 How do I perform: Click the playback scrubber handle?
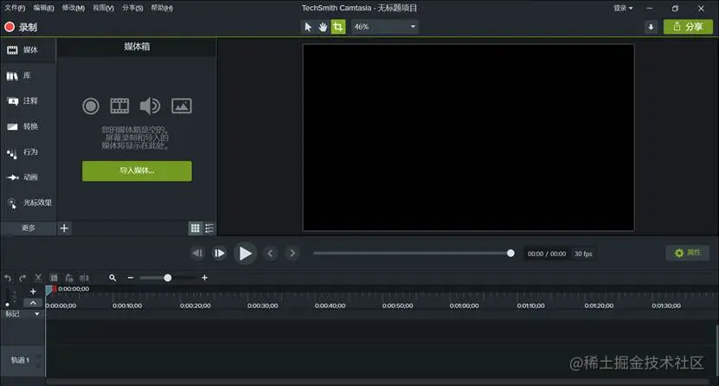point(510,253)
